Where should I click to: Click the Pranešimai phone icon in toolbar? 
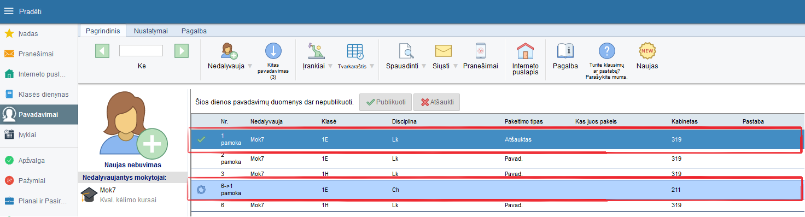(481, 51)
